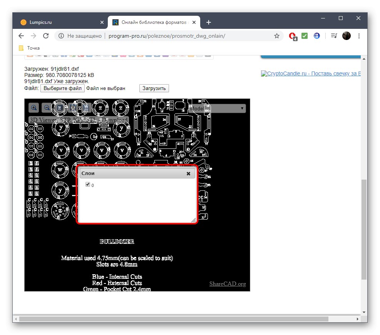Click the 'Загружен: 91jdlr81.dxf' text
380x335 pixels.
click(51, 69)
